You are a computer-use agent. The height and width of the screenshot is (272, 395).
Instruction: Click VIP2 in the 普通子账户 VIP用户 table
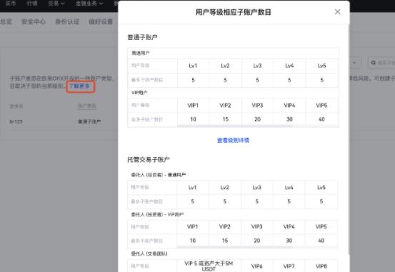coord(225,106)
